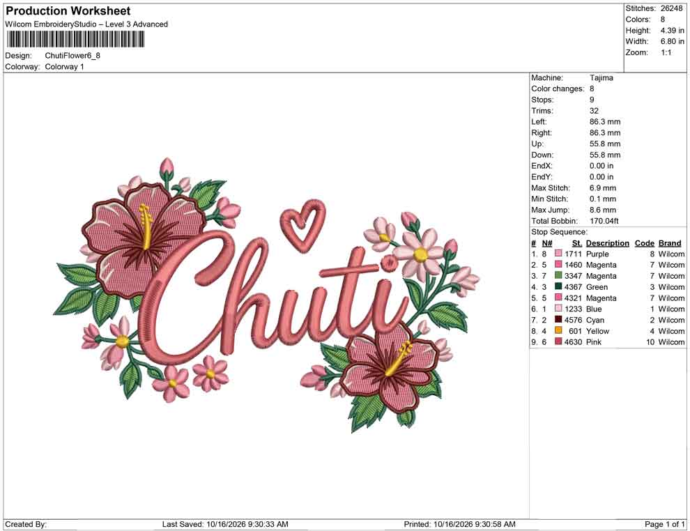Select the Green description in stop row 4
The image size is (690, 531).
coord(597,287)
